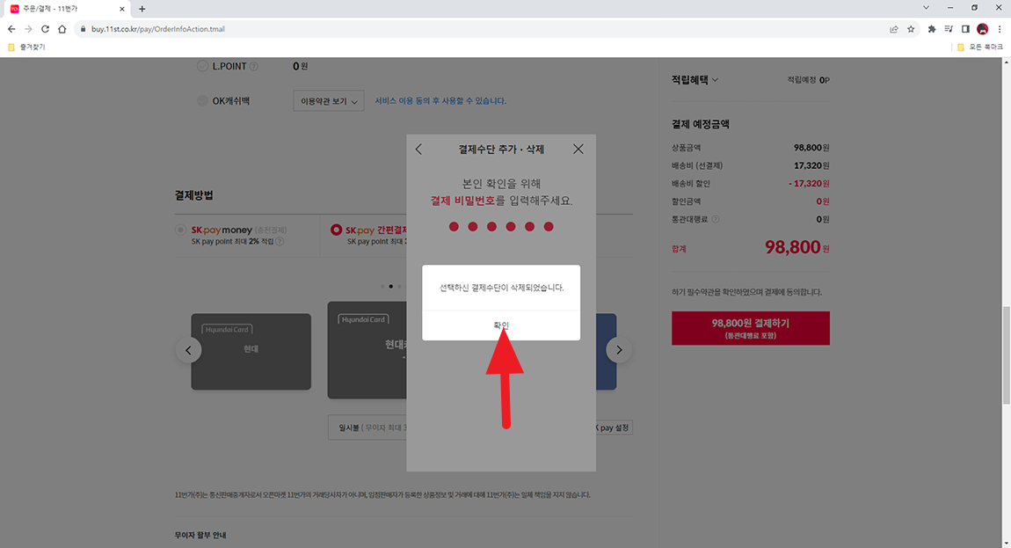Enable the OK캐쉬백 option

click(202, 99)
